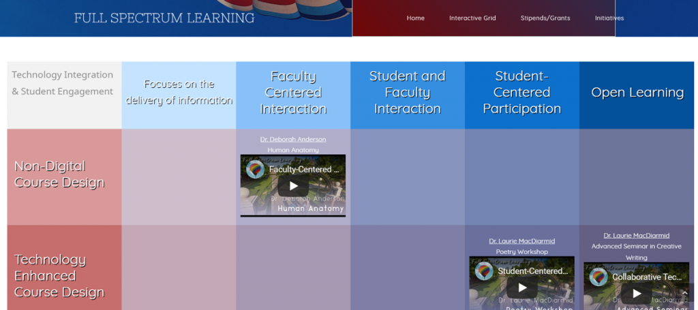Play the Poetry Workshop video

click(521, 288)
